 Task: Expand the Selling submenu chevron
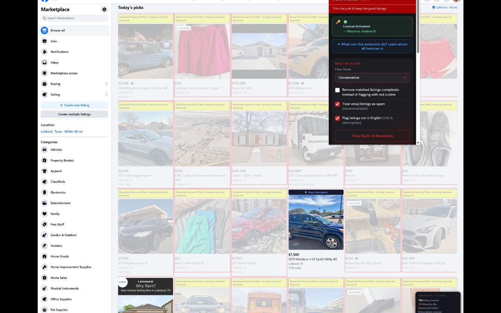[106, 94]
